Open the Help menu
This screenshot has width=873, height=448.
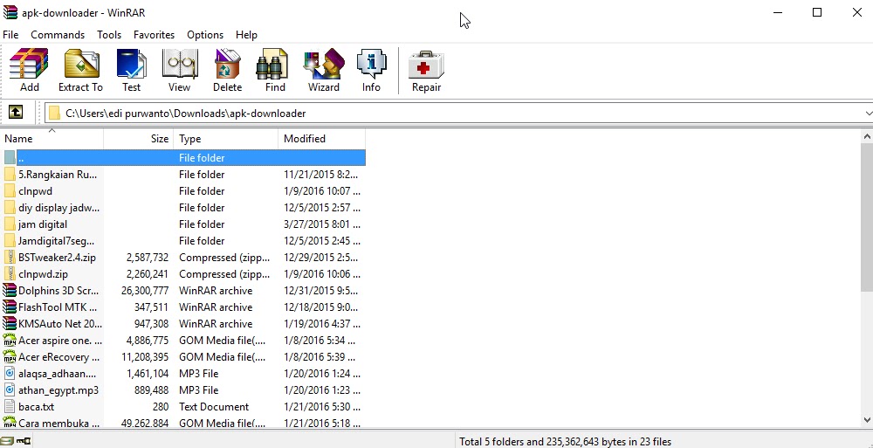[x=246, y=35]
